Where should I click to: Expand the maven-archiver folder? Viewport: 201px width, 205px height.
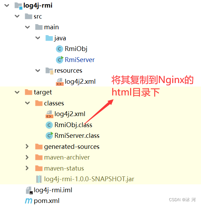(x=27, y=157)
